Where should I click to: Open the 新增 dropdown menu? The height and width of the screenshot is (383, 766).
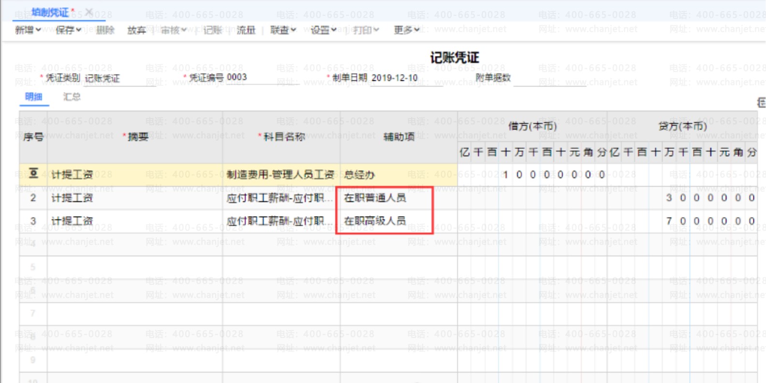[x=28, y=30]
